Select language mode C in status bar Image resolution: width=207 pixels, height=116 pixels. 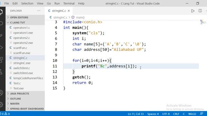click(x=184, y=114)
